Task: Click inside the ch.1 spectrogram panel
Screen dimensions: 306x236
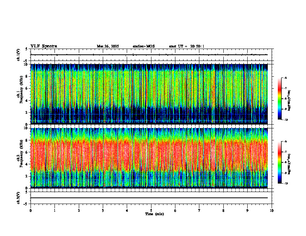Action: tap(149, 94)
